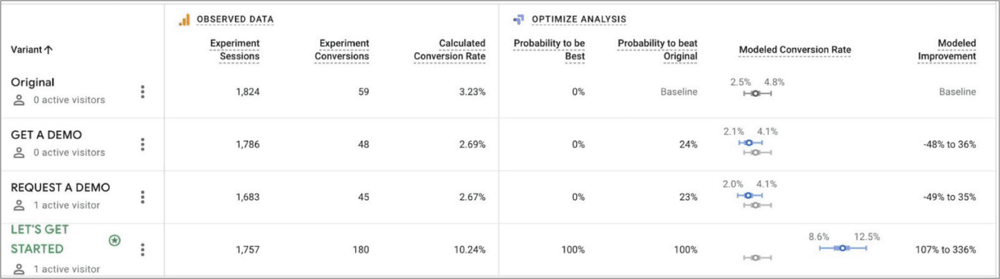Click the Modeled Improvement column header
The width and height of the screenshot is (1000, 279).
point(947,49)
